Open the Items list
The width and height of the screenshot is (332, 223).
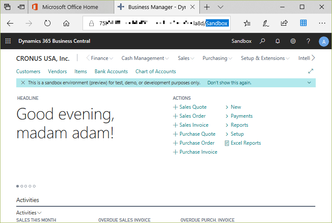pyautogui.click(x=80, y=71)
